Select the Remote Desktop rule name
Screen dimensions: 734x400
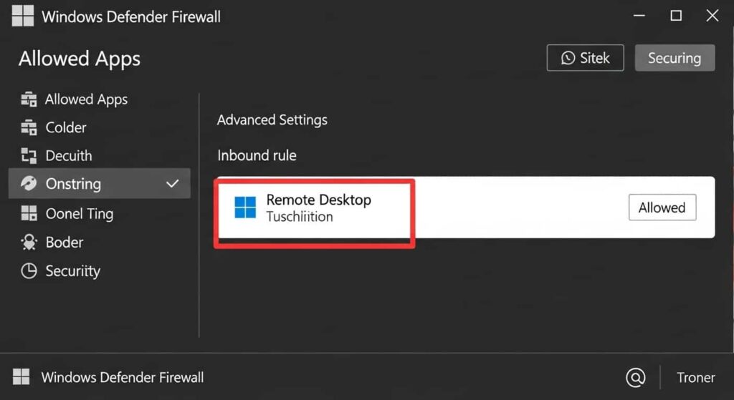pyautogui.click(x=319, y=200)
